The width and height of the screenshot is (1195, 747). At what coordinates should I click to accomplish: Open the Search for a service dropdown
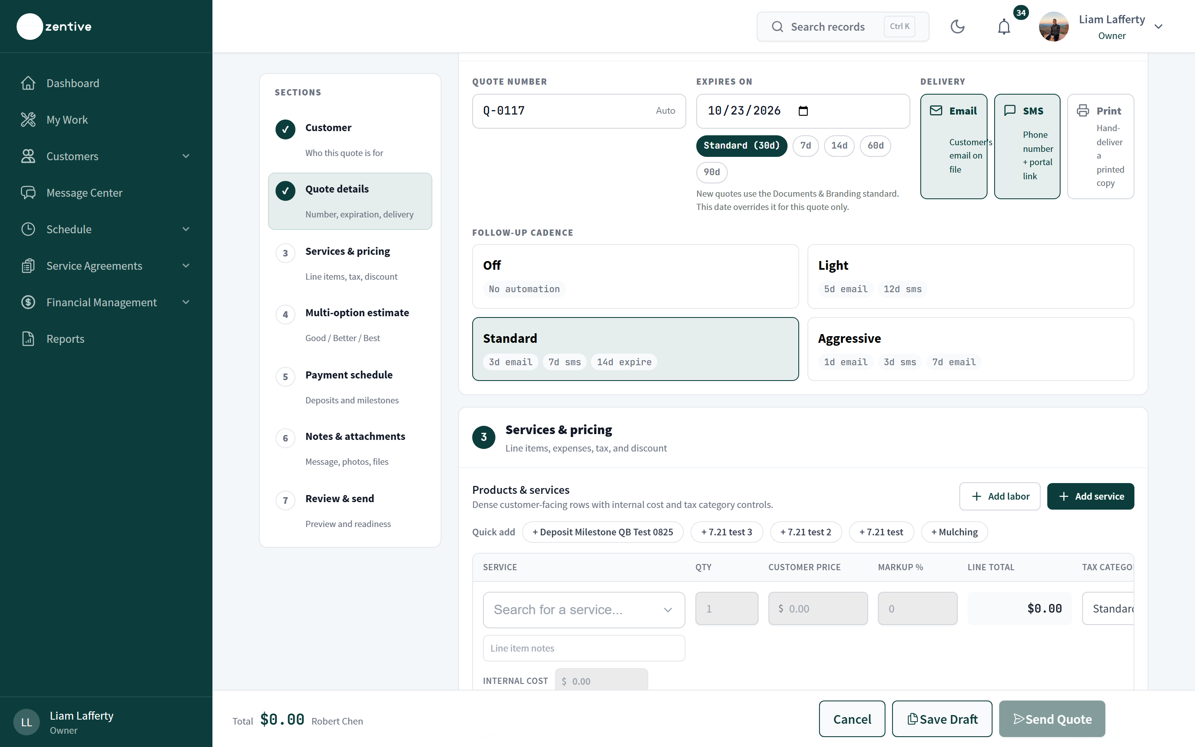click(584, 610)
